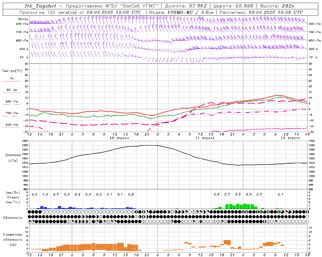Click the (мм/1ч.) hourly precipitation label
Viewport: 322px width, 257px height.
point(13,202)
